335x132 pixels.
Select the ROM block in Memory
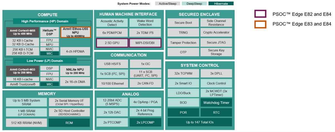[x=69, y=123]
